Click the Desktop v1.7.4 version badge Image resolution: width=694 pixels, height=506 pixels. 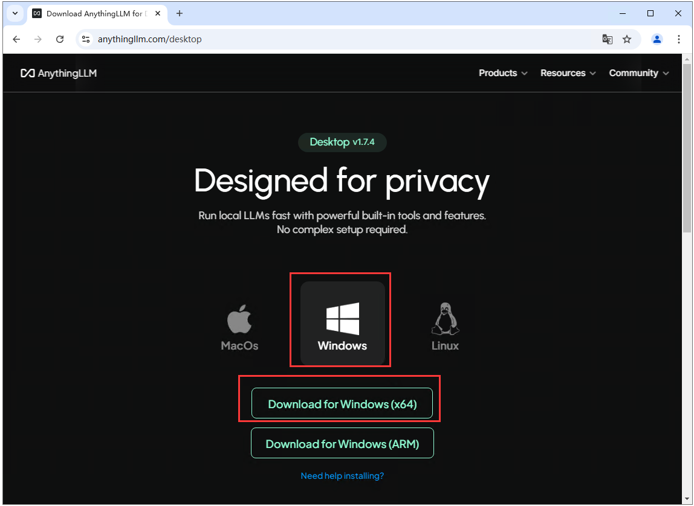342,142
